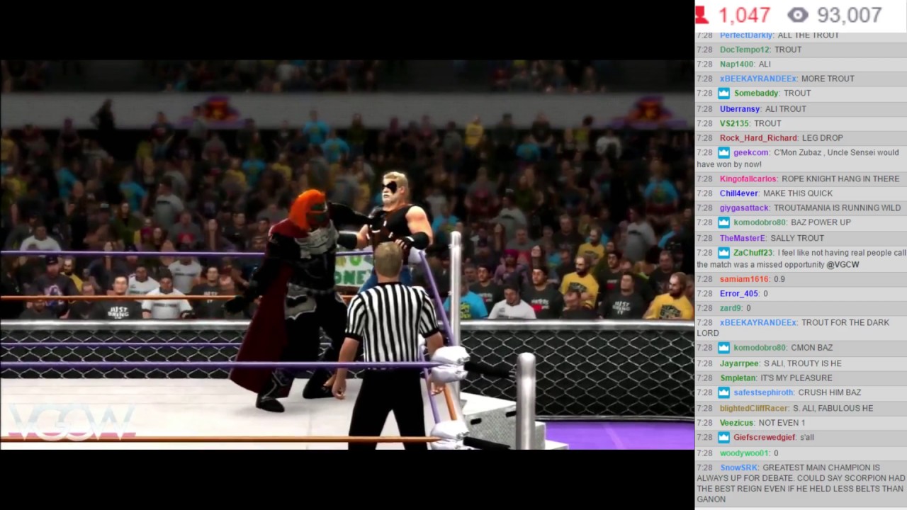Select the Rock_Hard_Richard username
The height and width of the screenshot is (510, 907).
tap(759, 138)
